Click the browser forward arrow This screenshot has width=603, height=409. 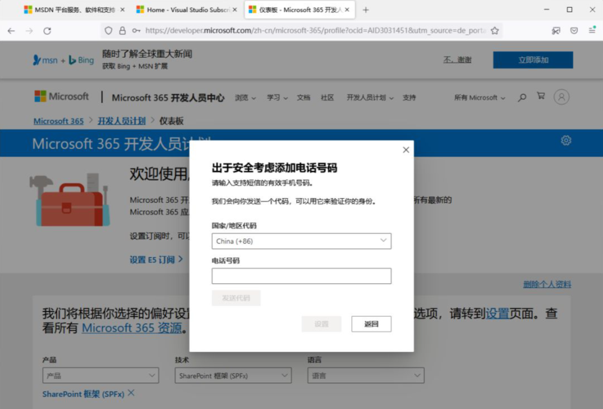pyautogui.click(x=29, y=31)
